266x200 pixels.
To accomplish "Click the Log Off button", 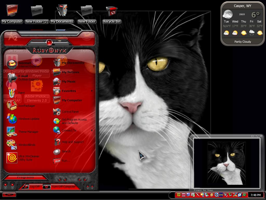I will tap(32, 187).
